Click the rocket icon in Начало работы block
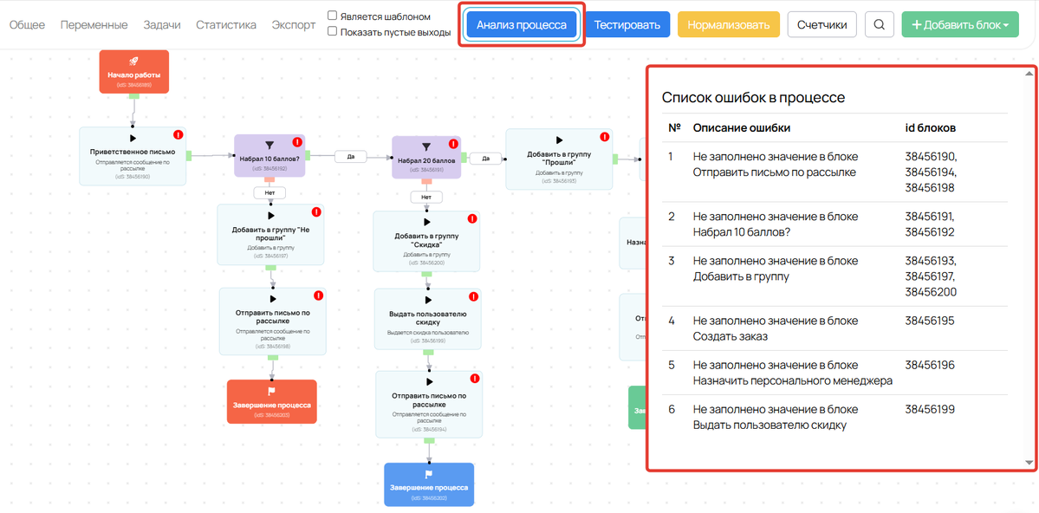Screen dimensions: 1039x513 (x=133, y=62)
